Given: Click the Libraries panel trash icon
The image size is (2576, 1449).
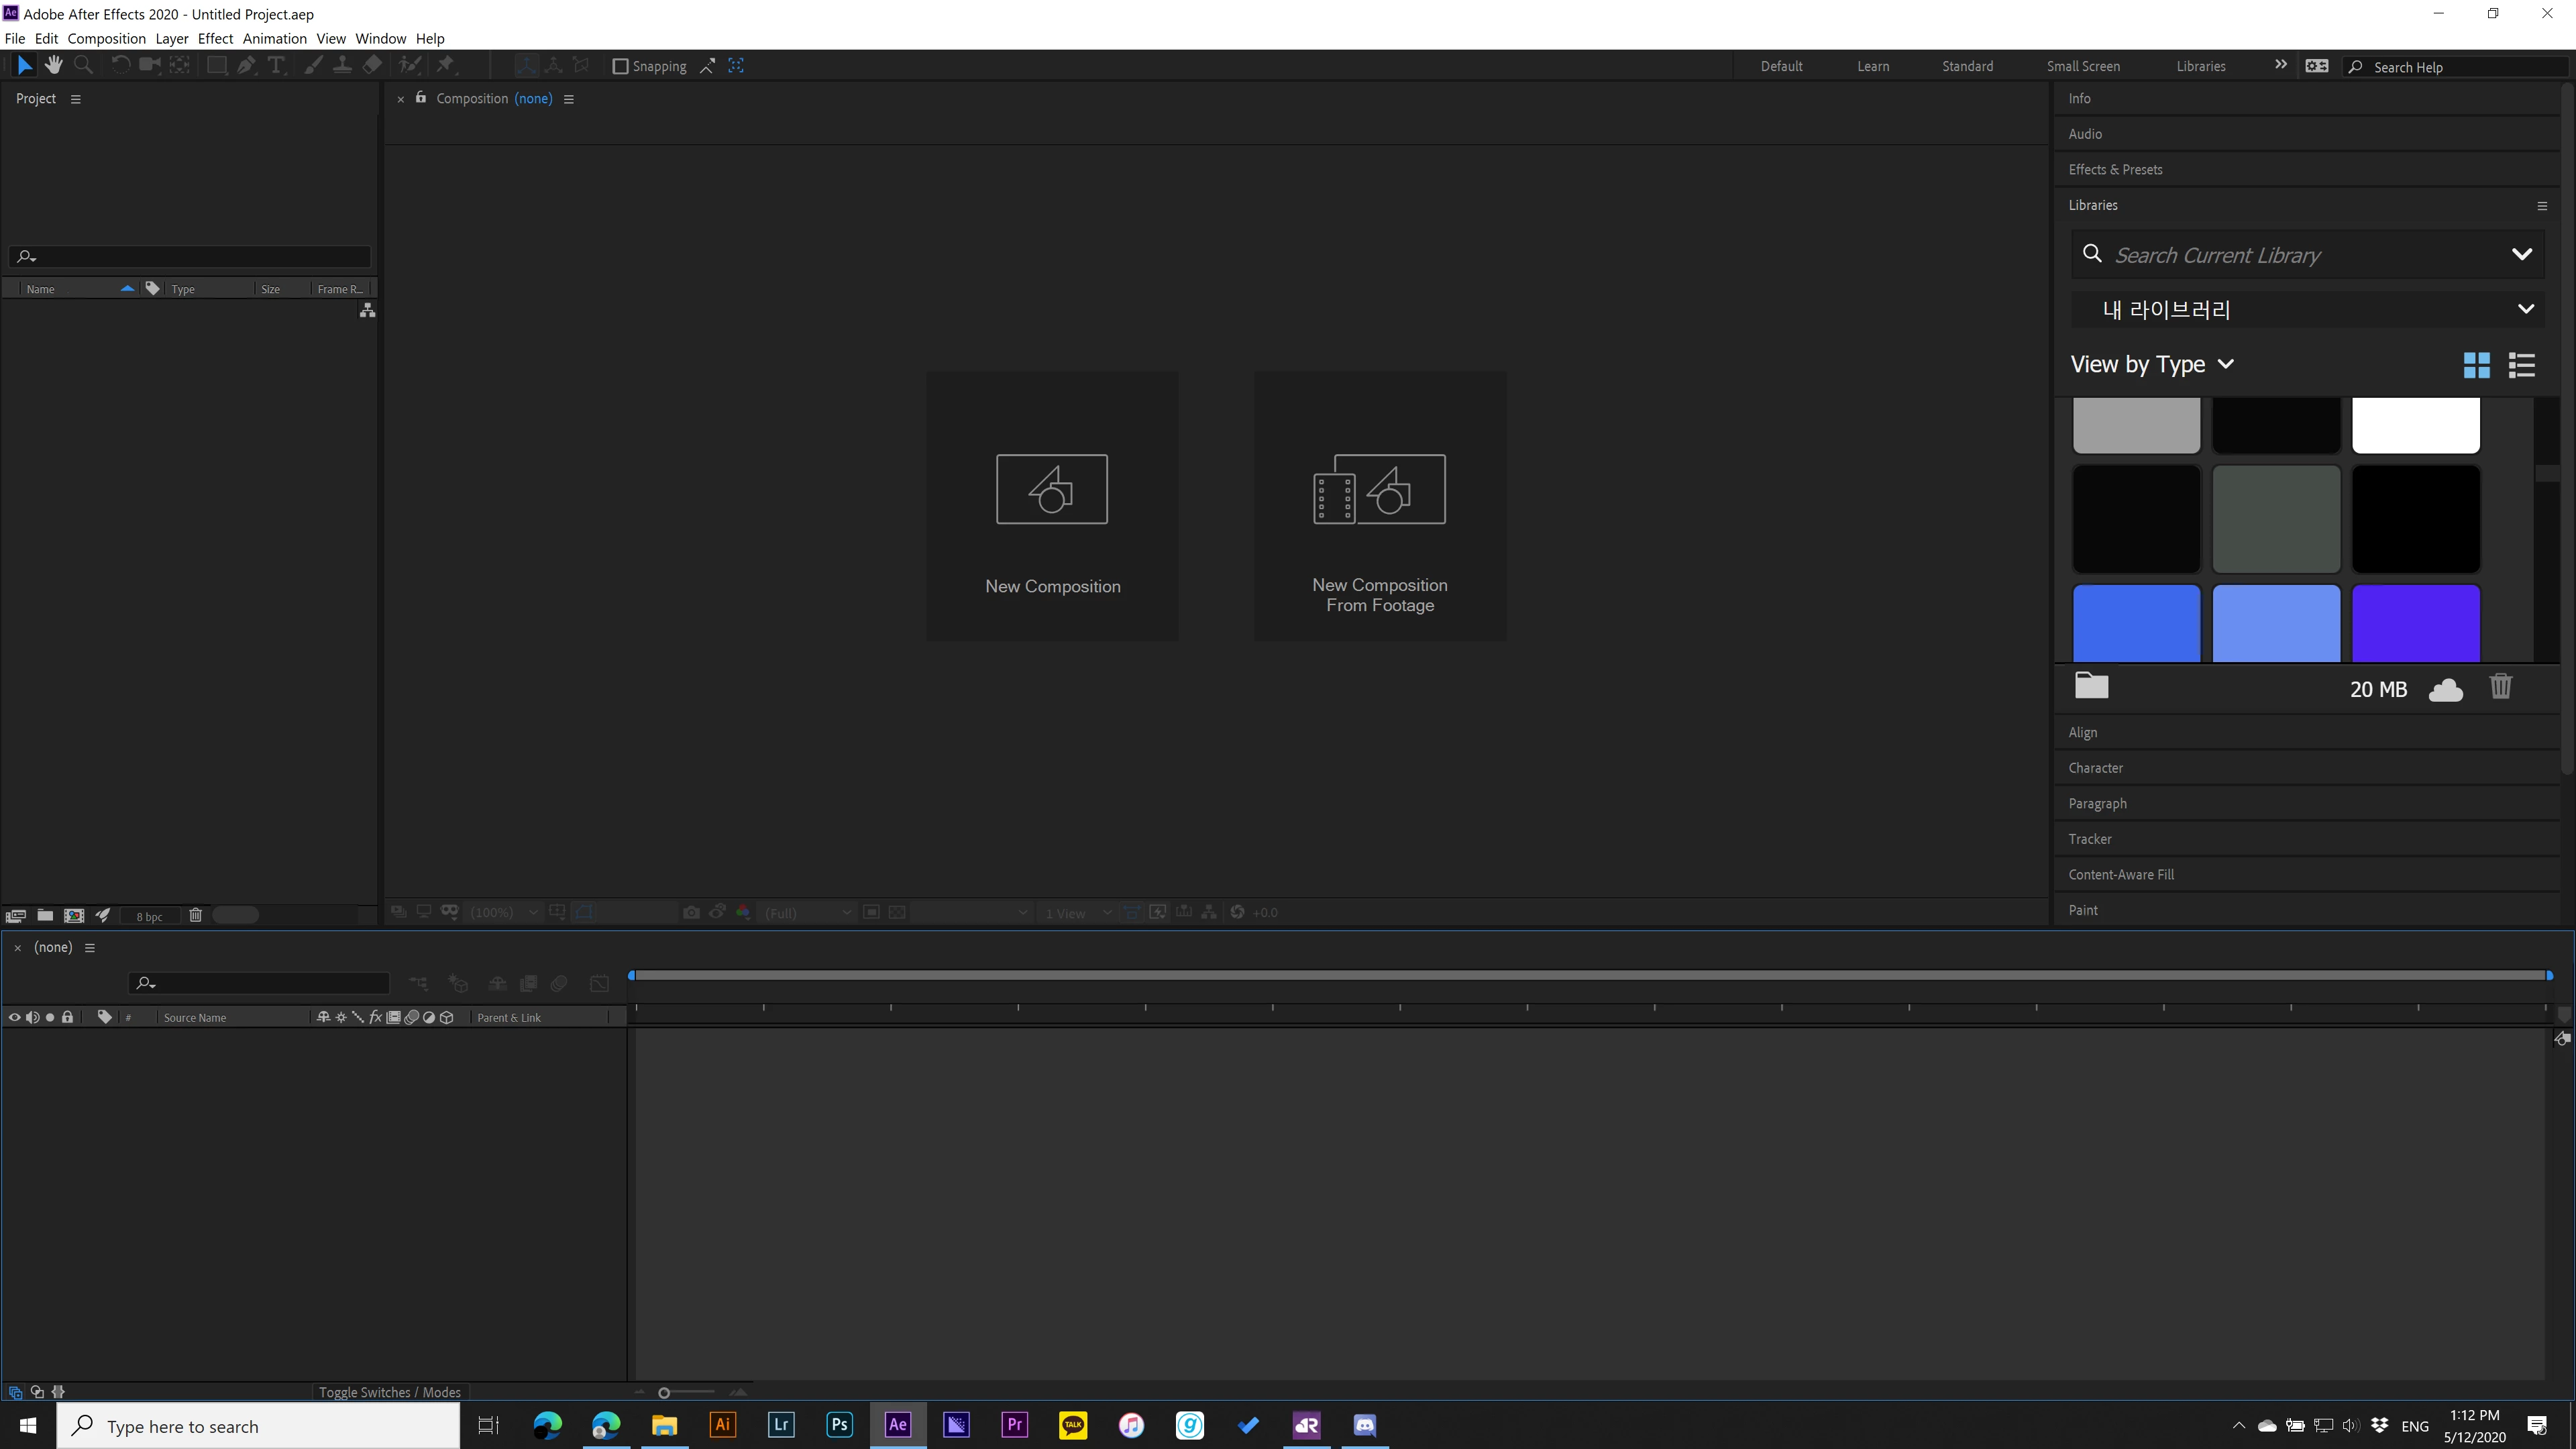Looking at the screenshot, I should [x=2500, y=687].
